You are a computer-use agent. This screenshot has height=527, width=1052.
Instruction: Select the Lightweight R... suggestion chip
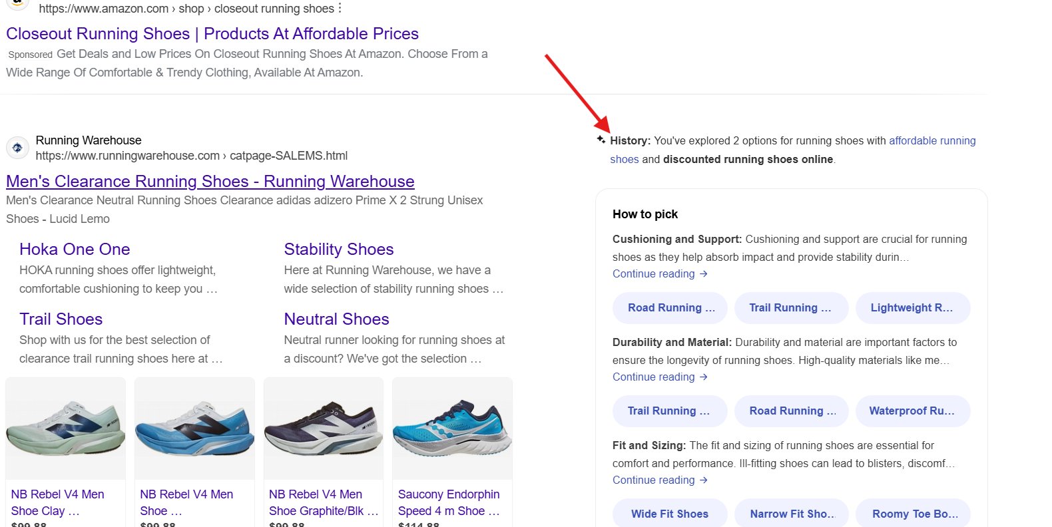point(912,307)
